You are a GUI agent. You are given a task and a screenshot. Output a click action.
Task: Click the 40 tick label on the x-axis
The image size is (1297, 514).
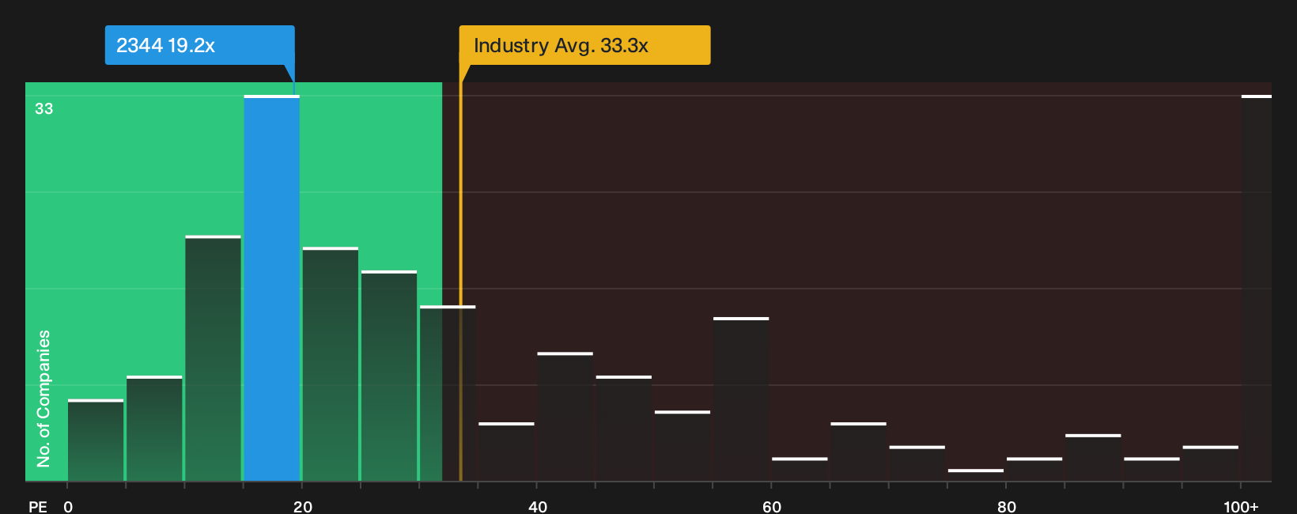pyautogui.click(x=538, y=507)
